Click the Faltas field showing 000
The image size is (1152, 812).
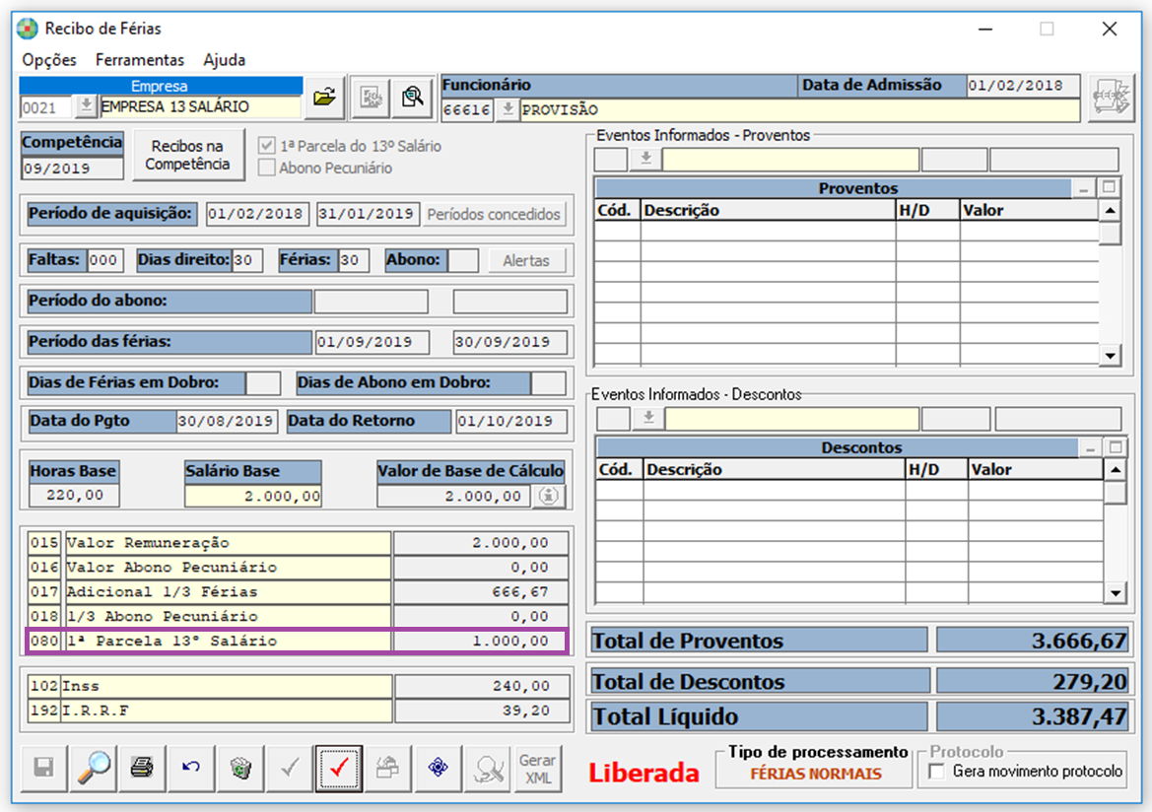105,260
